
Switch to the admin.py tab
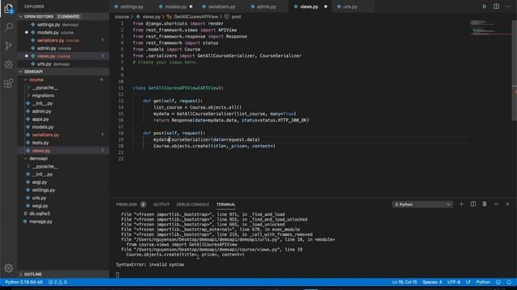pos(267,6)
